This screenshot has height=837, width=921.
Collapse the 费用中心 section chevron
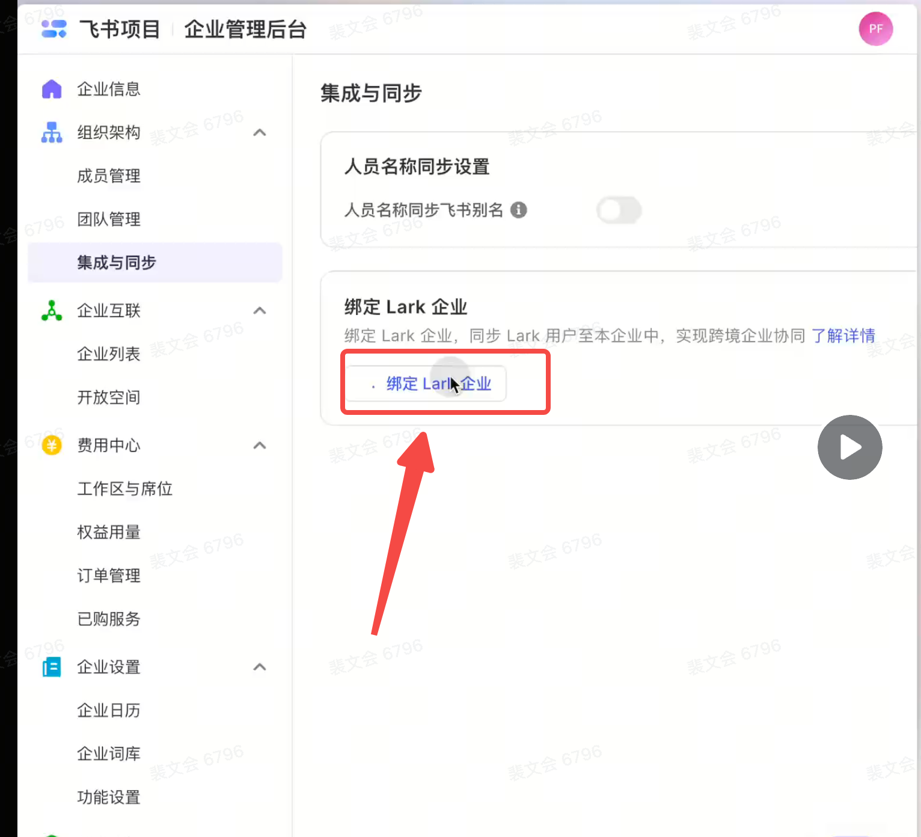click(x=260, y=445)
